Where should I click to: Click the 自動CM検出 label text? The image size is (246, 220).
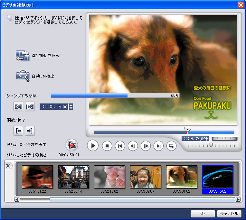point(43,76)
